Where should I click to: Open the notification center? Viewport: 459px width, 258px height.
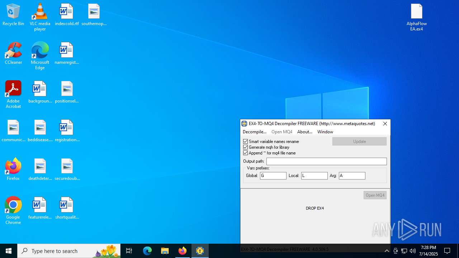point(447,251)
